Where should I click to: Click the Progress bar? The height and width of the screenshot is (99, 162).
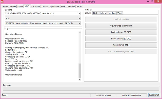[81, 89]
